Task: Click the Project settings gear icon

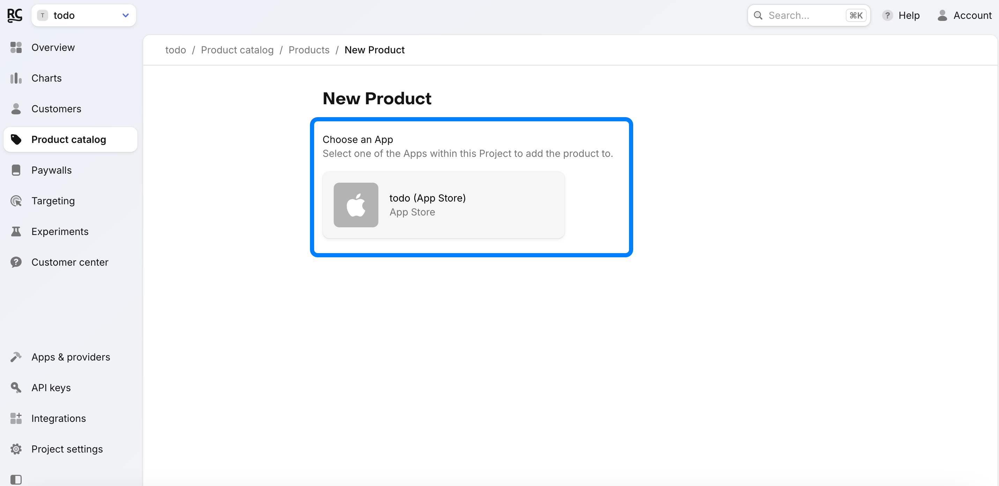Action: pyautogui.click(x=16, y=449)
